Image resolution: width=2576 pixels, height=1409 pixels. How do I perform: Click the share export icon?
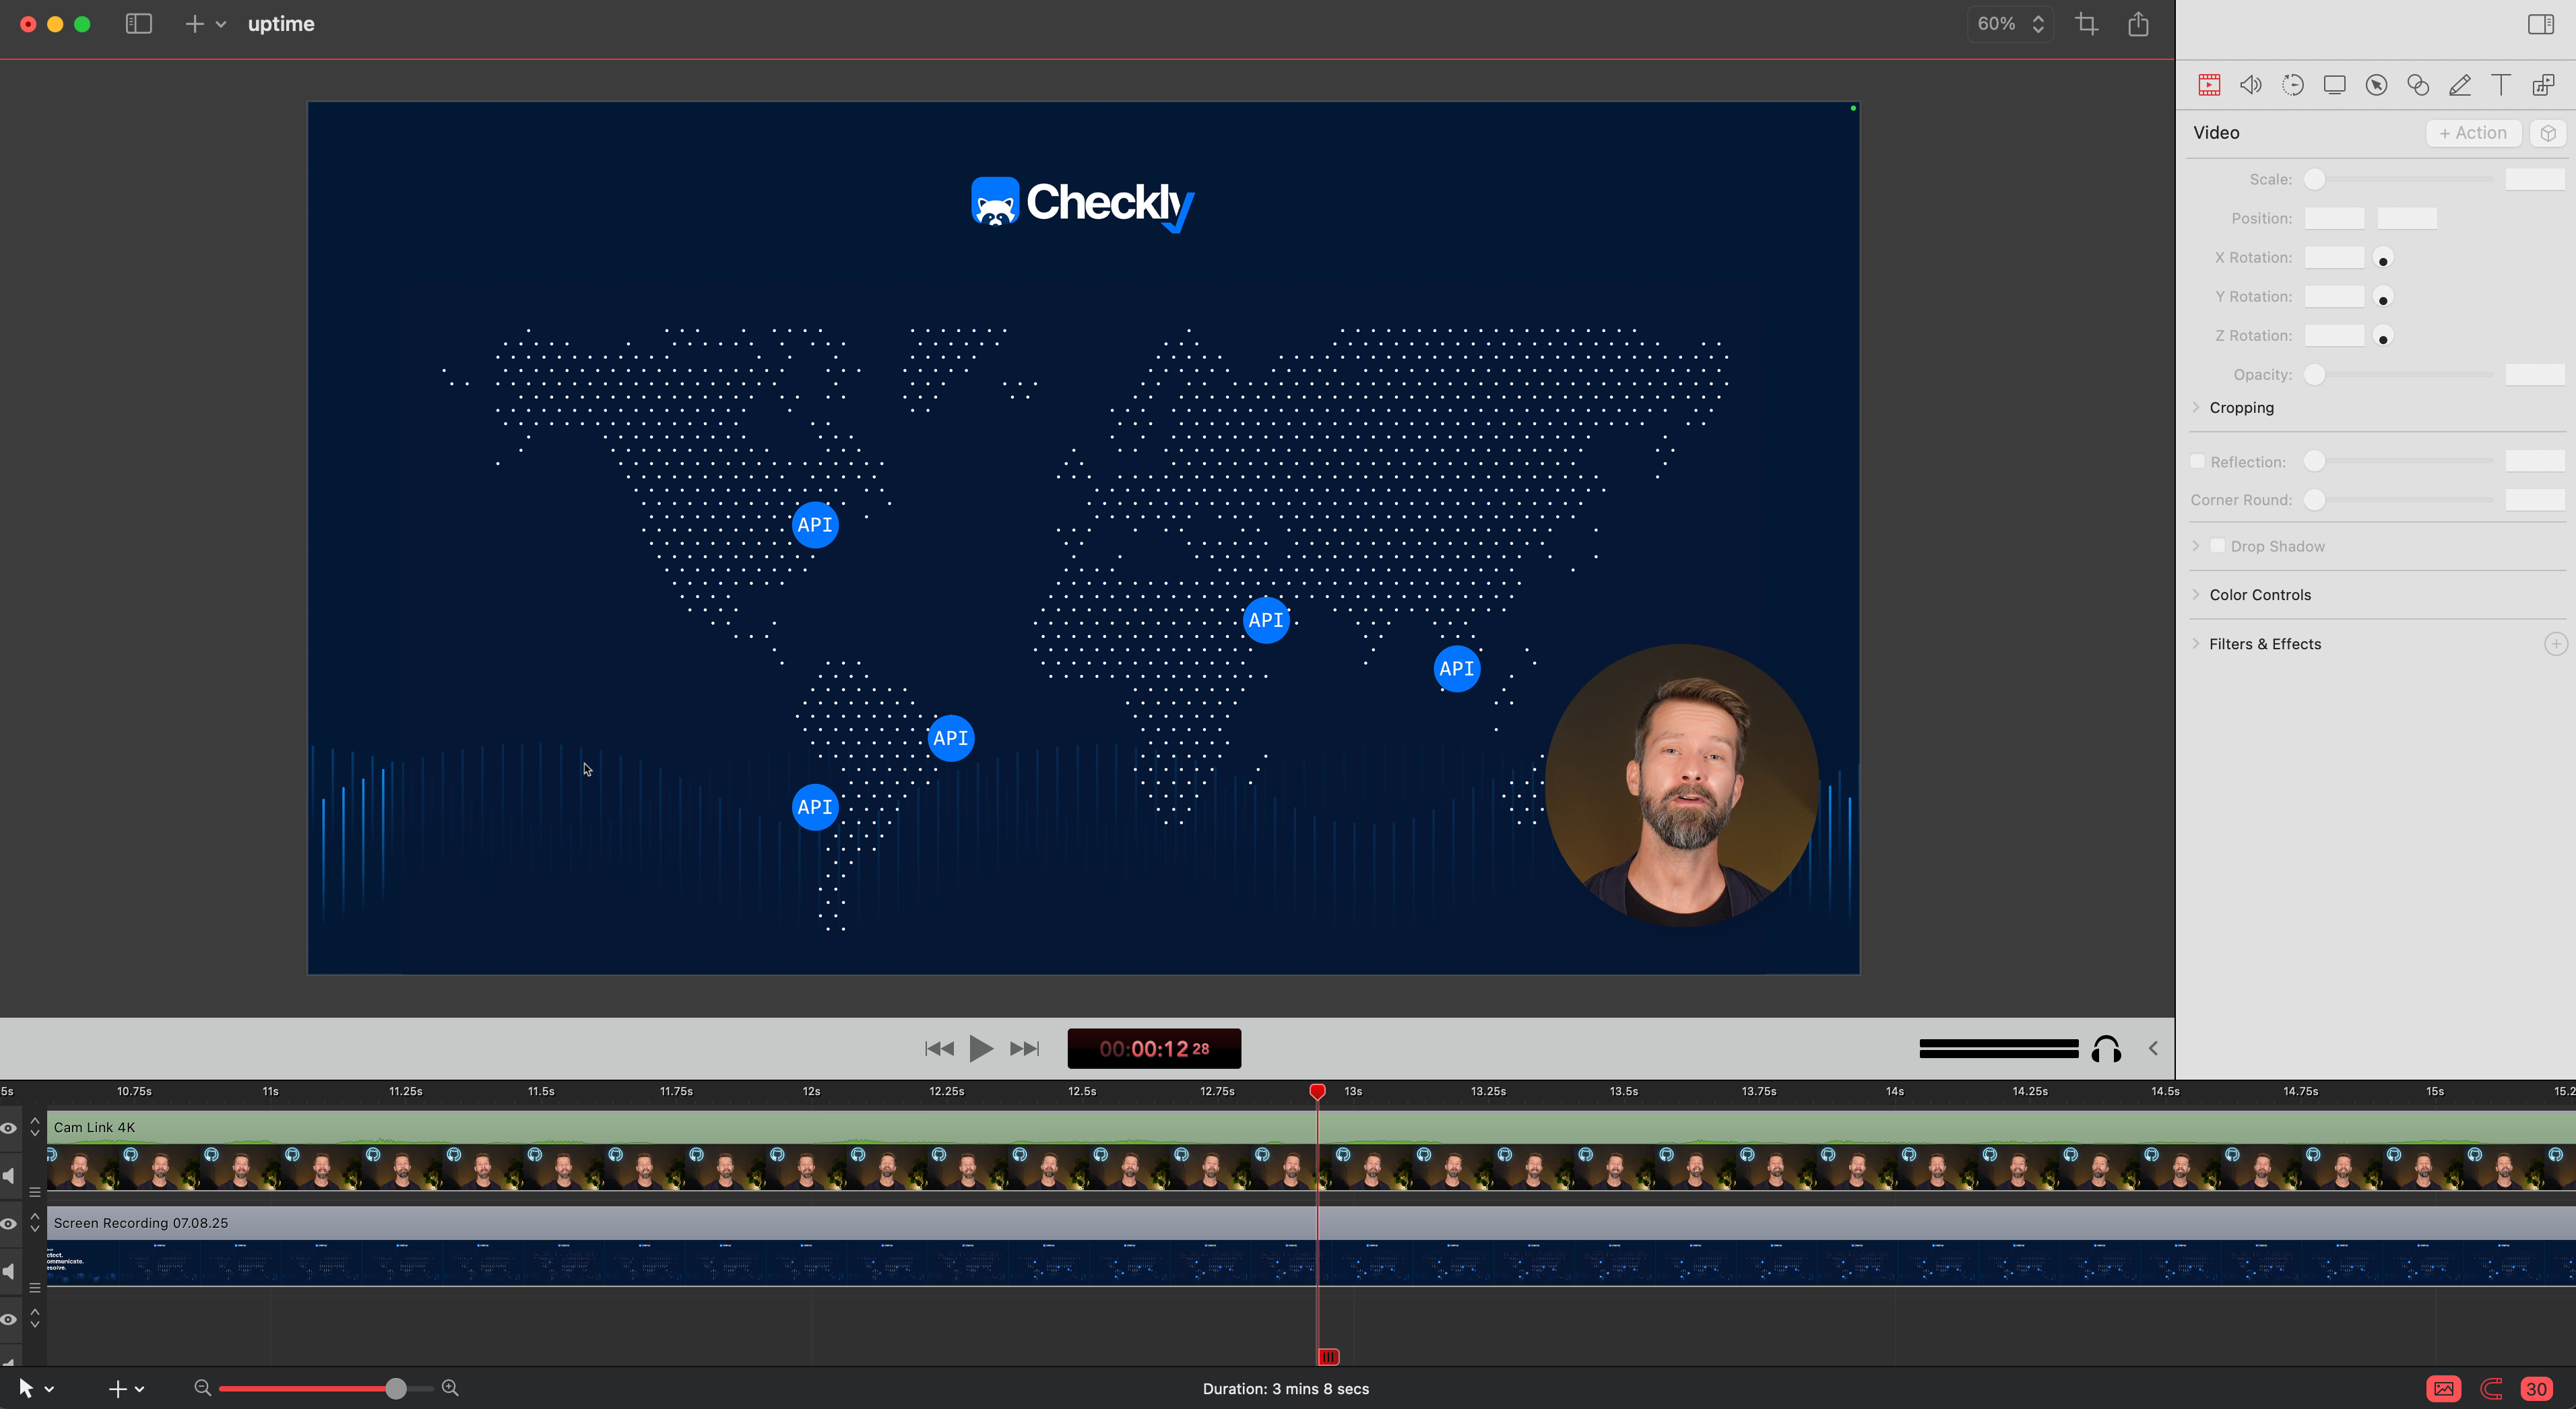(x=2139, y=24)
